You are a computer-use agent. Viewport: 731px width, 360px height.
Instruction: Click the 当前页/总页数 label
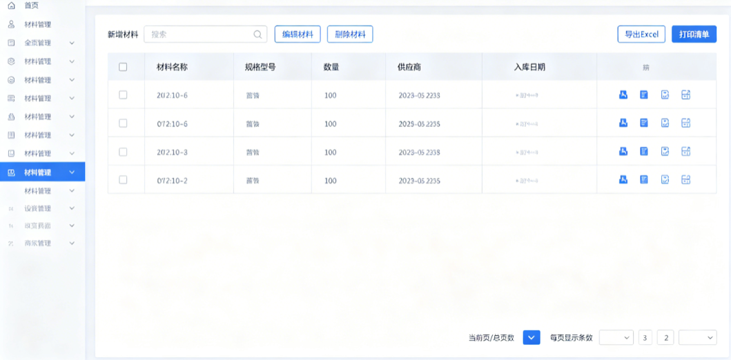click(491, 338)
